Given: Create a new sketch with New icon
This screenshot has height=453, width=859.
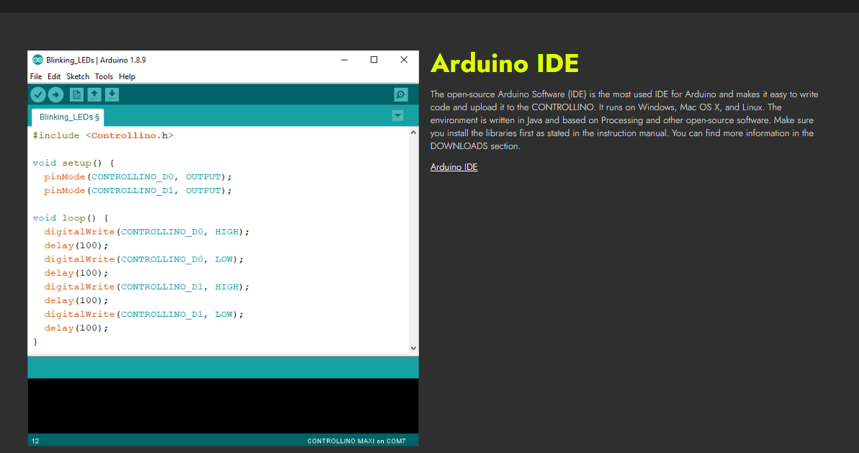Looking at the screenshot, I should (76, 94).
